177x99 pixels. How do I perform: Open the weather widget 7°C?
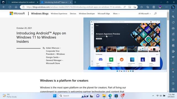coord(10,96)
